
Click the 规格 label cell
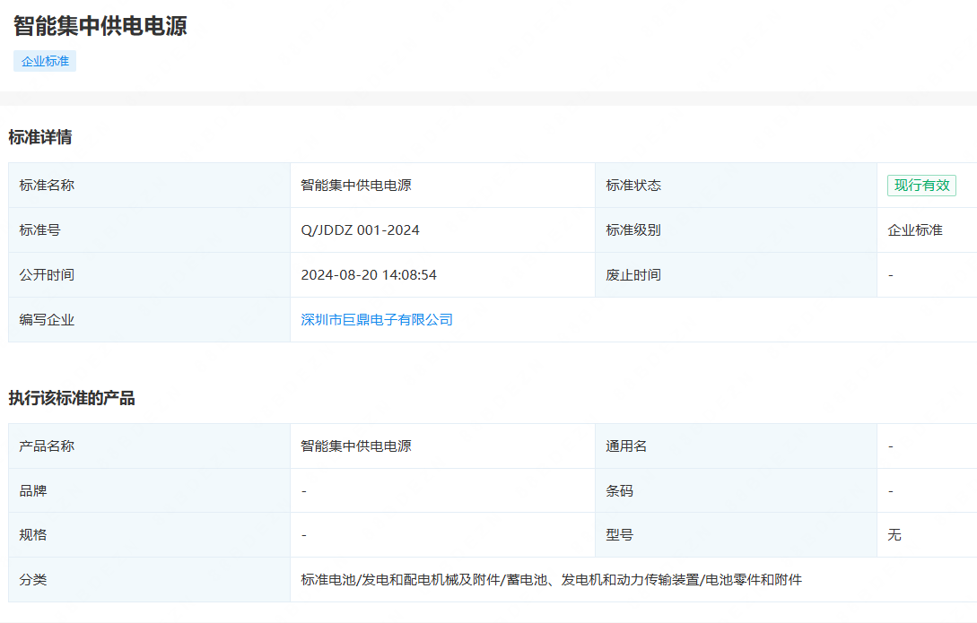pyautogui.click(x=149, y=535)
